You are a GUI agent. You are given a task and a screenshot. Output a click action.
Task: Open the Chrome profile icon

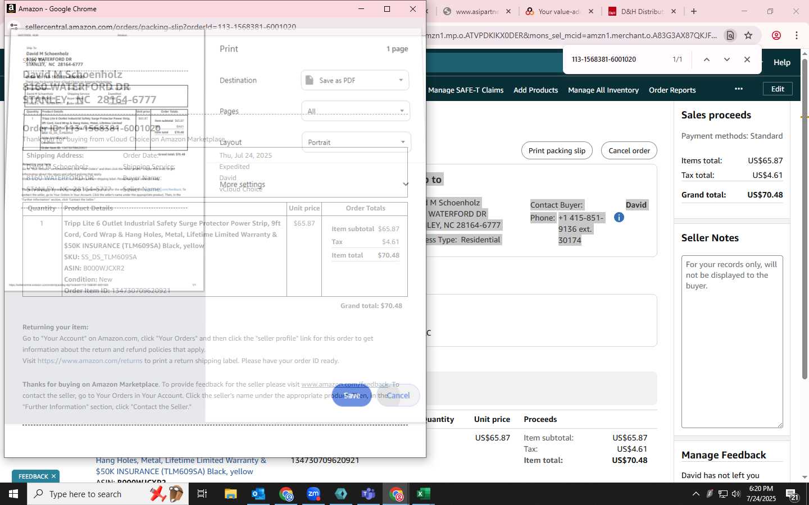pyautogui.click(x=776, y=35)
